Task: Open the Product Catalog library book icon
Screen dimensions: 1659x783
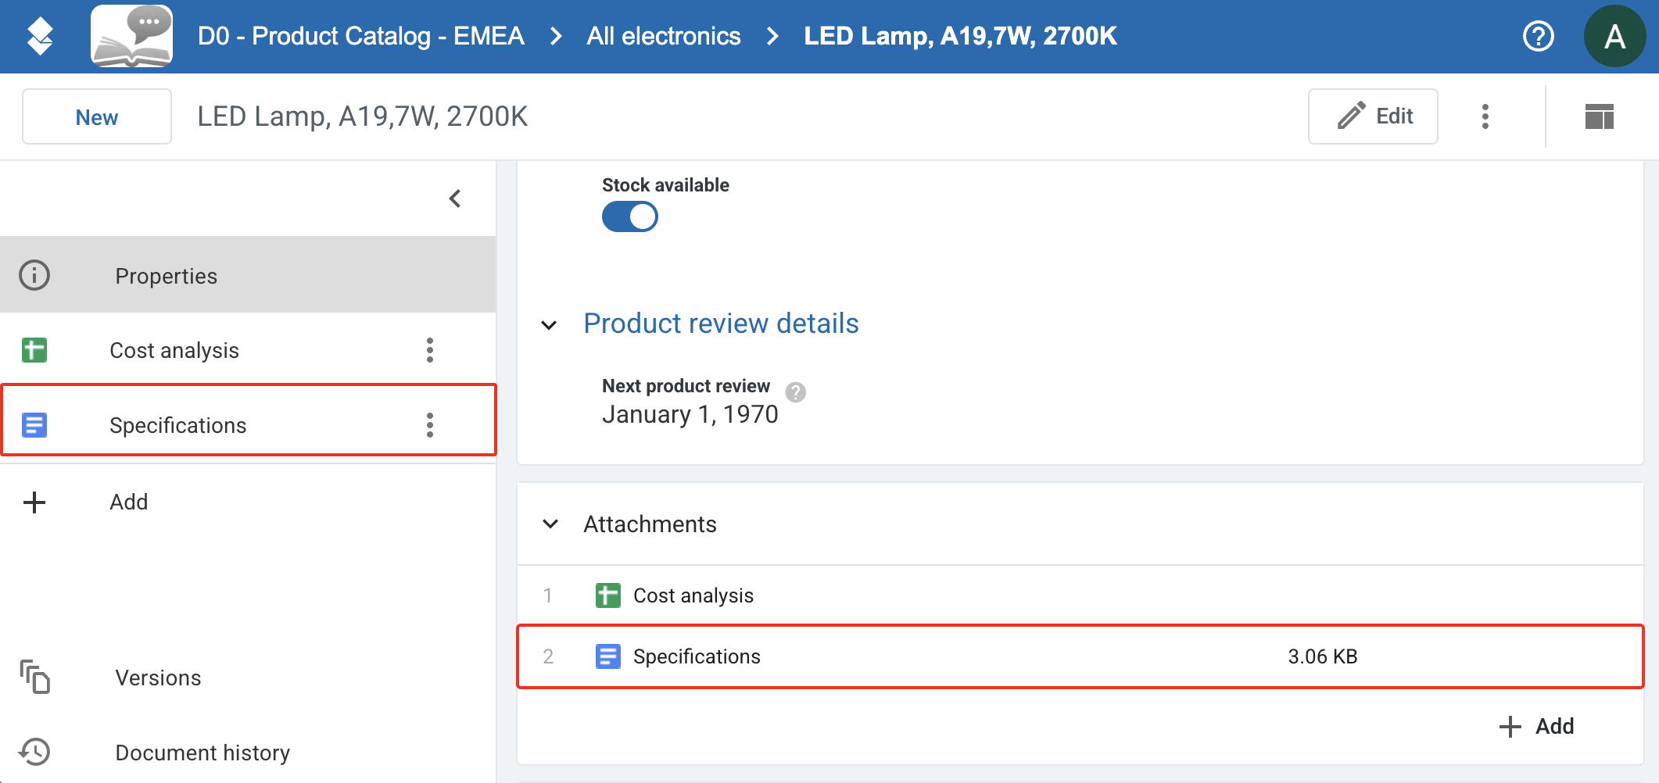Action: 131,36
